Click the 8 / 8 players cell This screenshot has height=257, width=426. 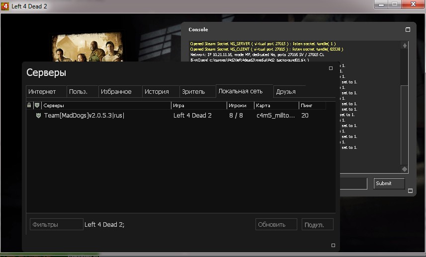pyautogui.click(x=236, y=116)
